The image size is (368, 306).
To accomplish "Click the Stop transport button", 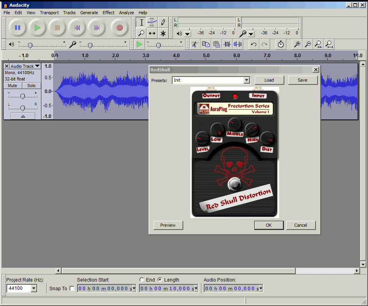I will point(57,28).
